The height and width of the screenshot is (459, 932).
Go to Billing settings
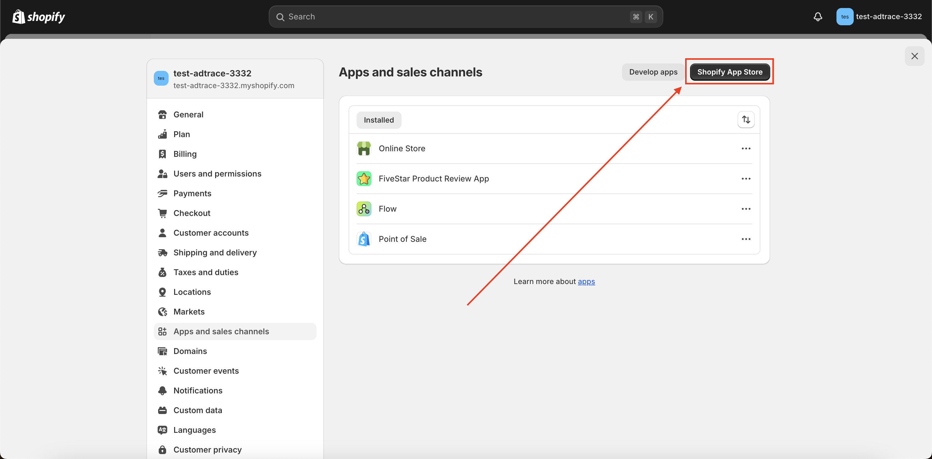click(x=235, y=154)
